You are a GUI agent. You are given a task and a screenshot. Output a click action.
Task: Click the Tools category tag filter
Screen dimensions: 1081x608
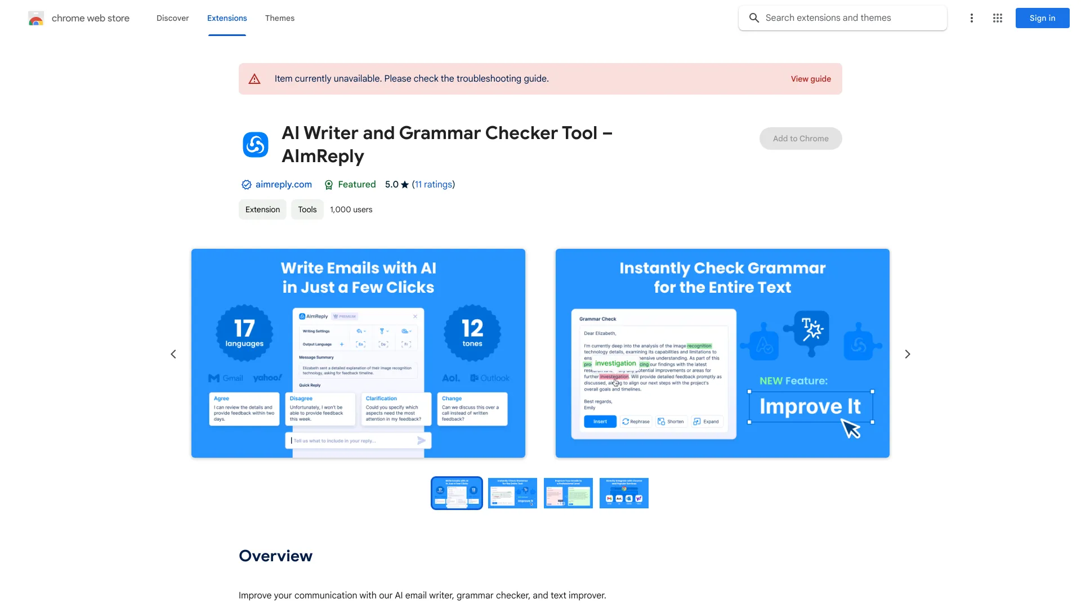[307, 209]
